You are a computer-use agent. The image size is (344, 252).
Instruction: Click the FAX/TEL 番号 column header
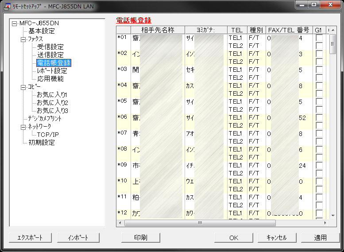[289, 30]
